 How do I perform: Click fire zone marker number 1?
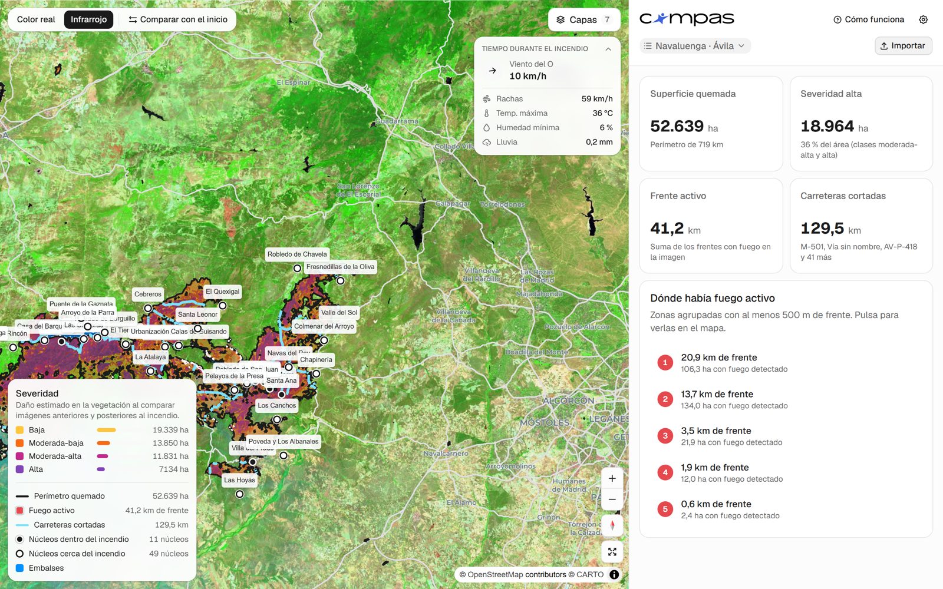click(x=665, y=363)
